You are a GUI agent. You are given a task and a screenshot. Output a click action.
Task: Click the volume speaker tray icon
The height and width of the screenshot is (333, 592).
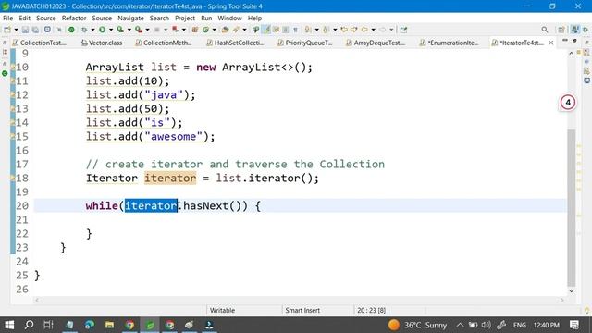click(487, 325)
